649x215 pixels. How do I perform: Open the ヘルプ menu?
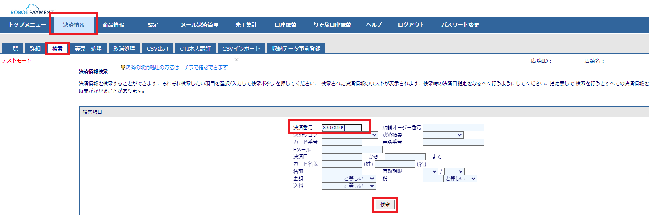click(374, 25)
